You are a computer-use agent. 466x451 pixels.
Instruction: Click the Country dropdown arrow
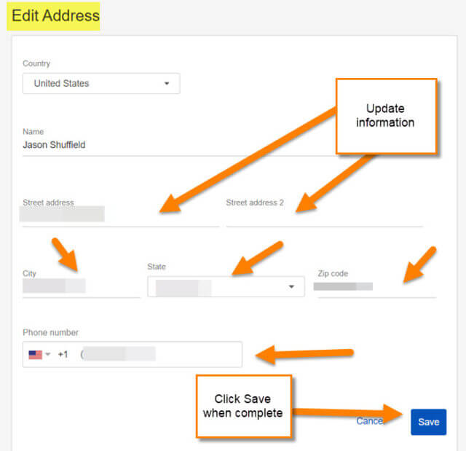point(167,84)
